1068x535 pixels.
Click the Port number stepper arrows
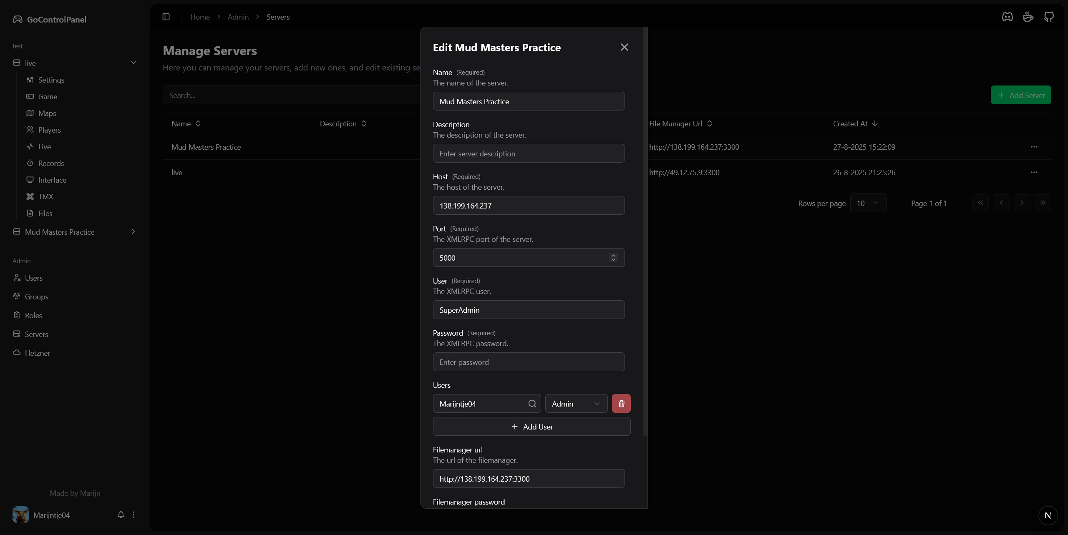pyautogui.click(x=613, y=258)
